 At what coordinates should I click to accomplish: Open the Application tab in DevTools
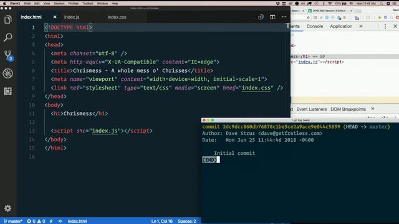(x=341, y=26)
